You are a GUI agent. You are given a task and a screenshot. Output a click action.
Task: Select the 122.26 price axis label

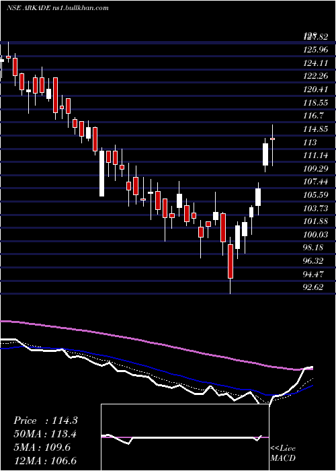tap(316, 76)
